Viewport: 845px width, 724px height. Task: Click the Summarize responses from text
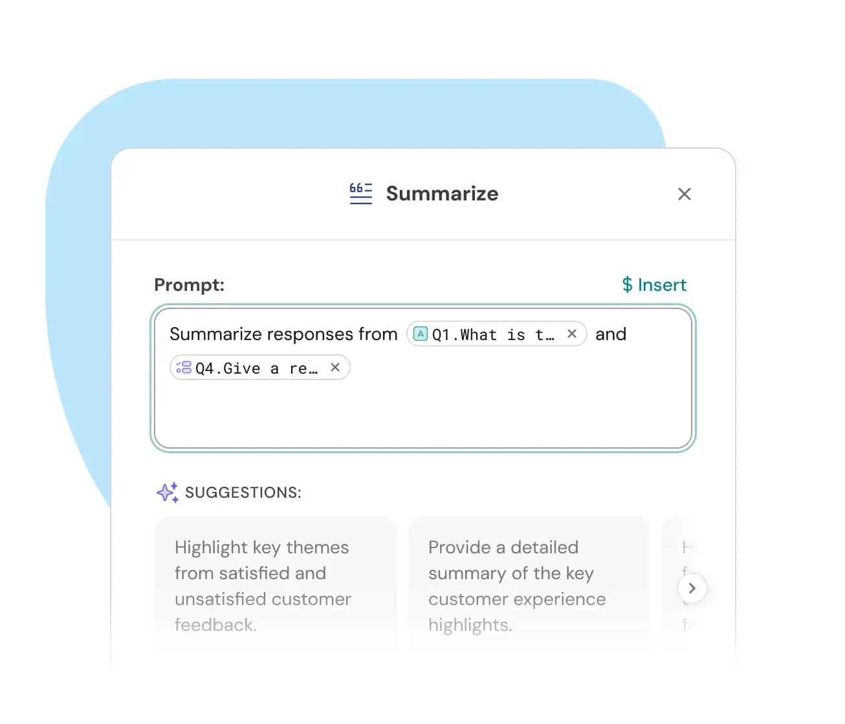pyautogui.click(x=283, y=334)
